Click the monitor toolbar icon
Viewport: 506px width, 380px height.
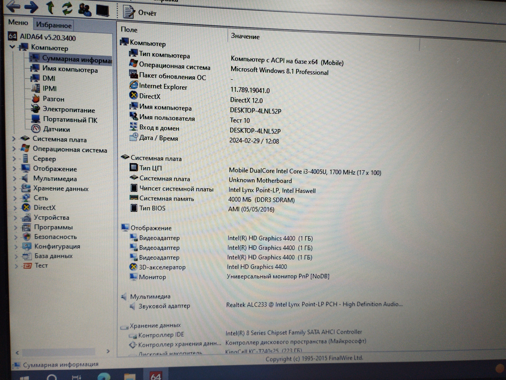[x=102, y=11]
